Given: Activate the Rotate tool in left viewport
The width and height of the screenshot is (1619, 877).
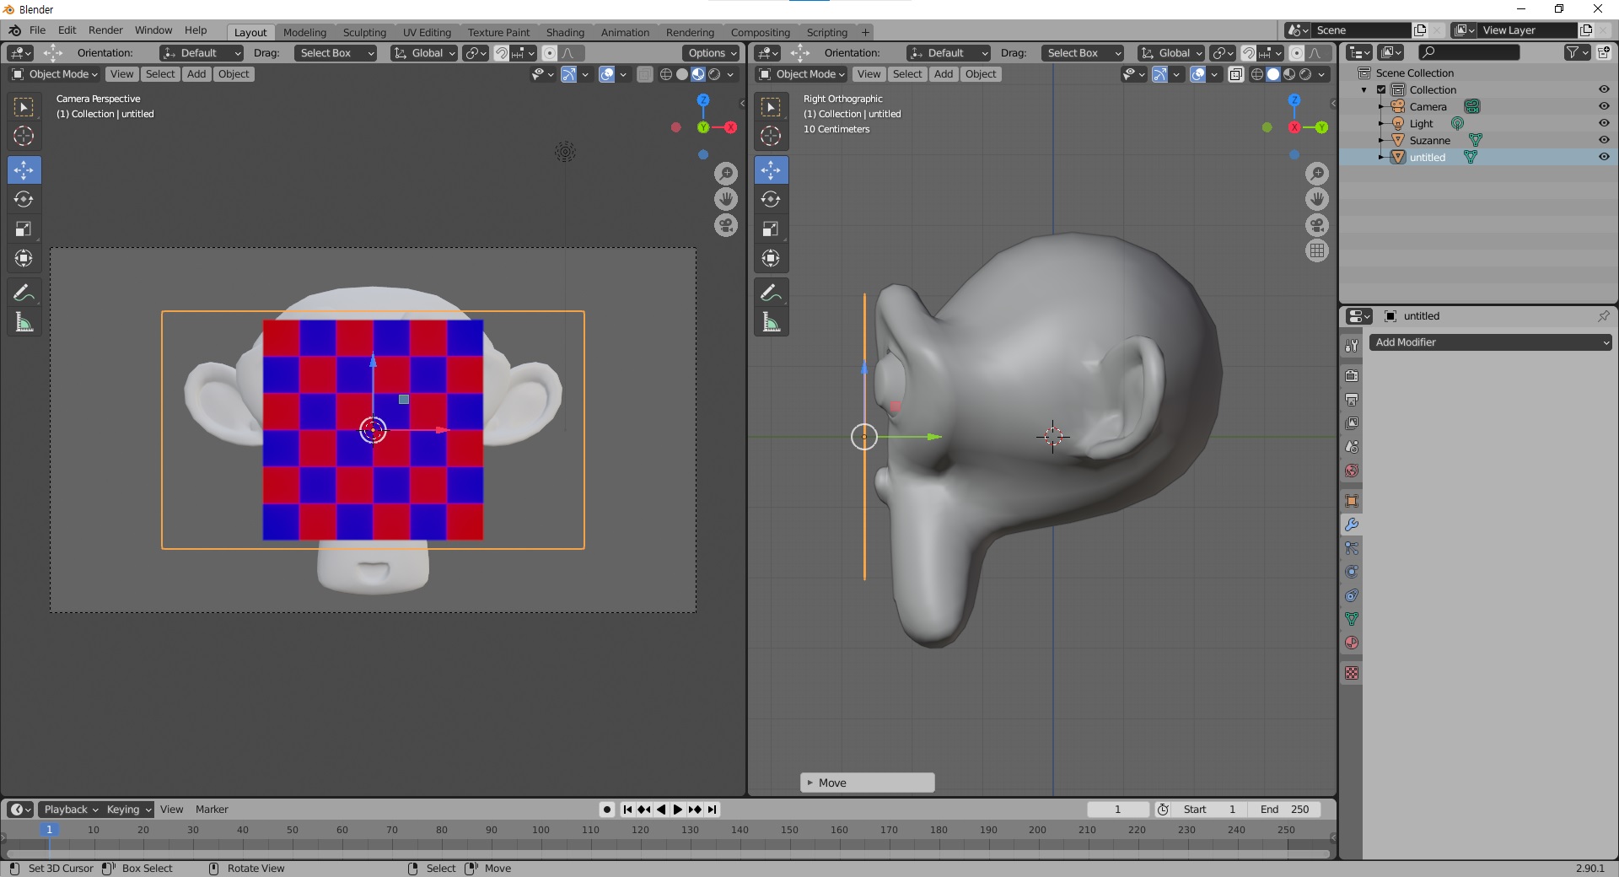Looking at the screenshot, I should pyautogui.click(x=24, y=199).
